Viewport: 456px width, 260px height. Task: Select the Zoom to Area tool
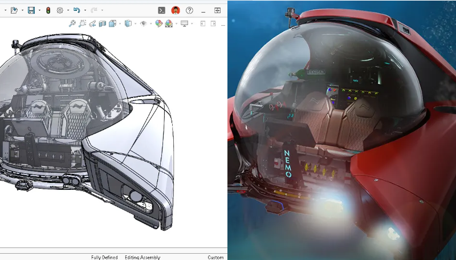click(83, 23)
